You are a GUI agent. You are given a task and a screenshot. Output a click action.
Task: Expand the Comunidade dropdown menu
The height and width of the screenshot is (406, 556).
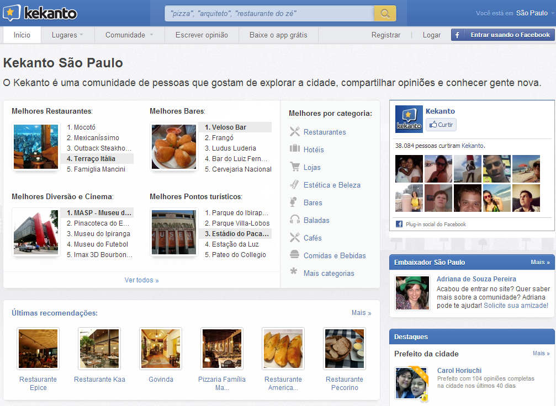[x=129, y=35]
